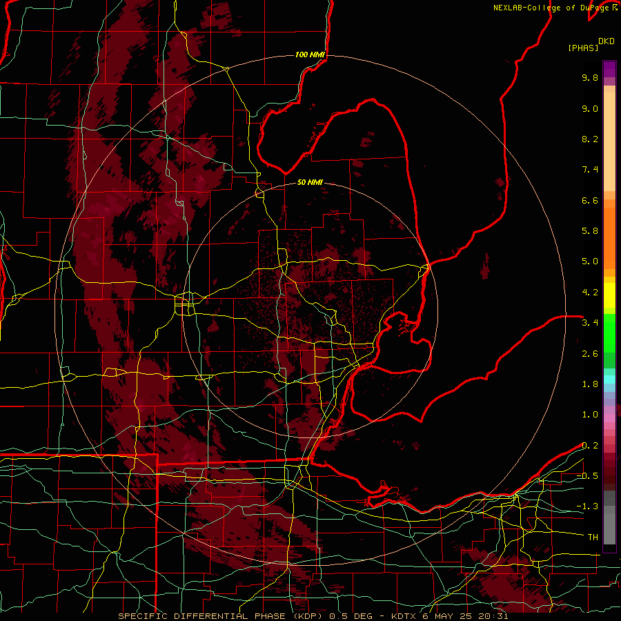Viewport: 621px width, 621px height.
Task: Click the 8.2 scale value
Action: [x=590, y=139]
